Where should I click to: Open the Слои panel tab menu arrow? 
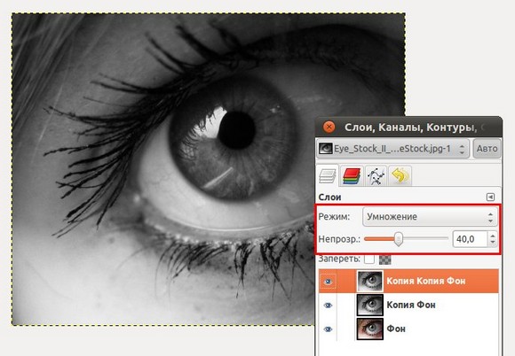[490, 197]
